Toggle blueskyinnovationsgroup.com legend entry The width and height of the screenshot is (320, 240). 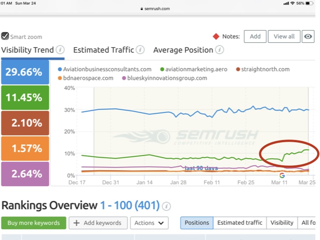164,78
